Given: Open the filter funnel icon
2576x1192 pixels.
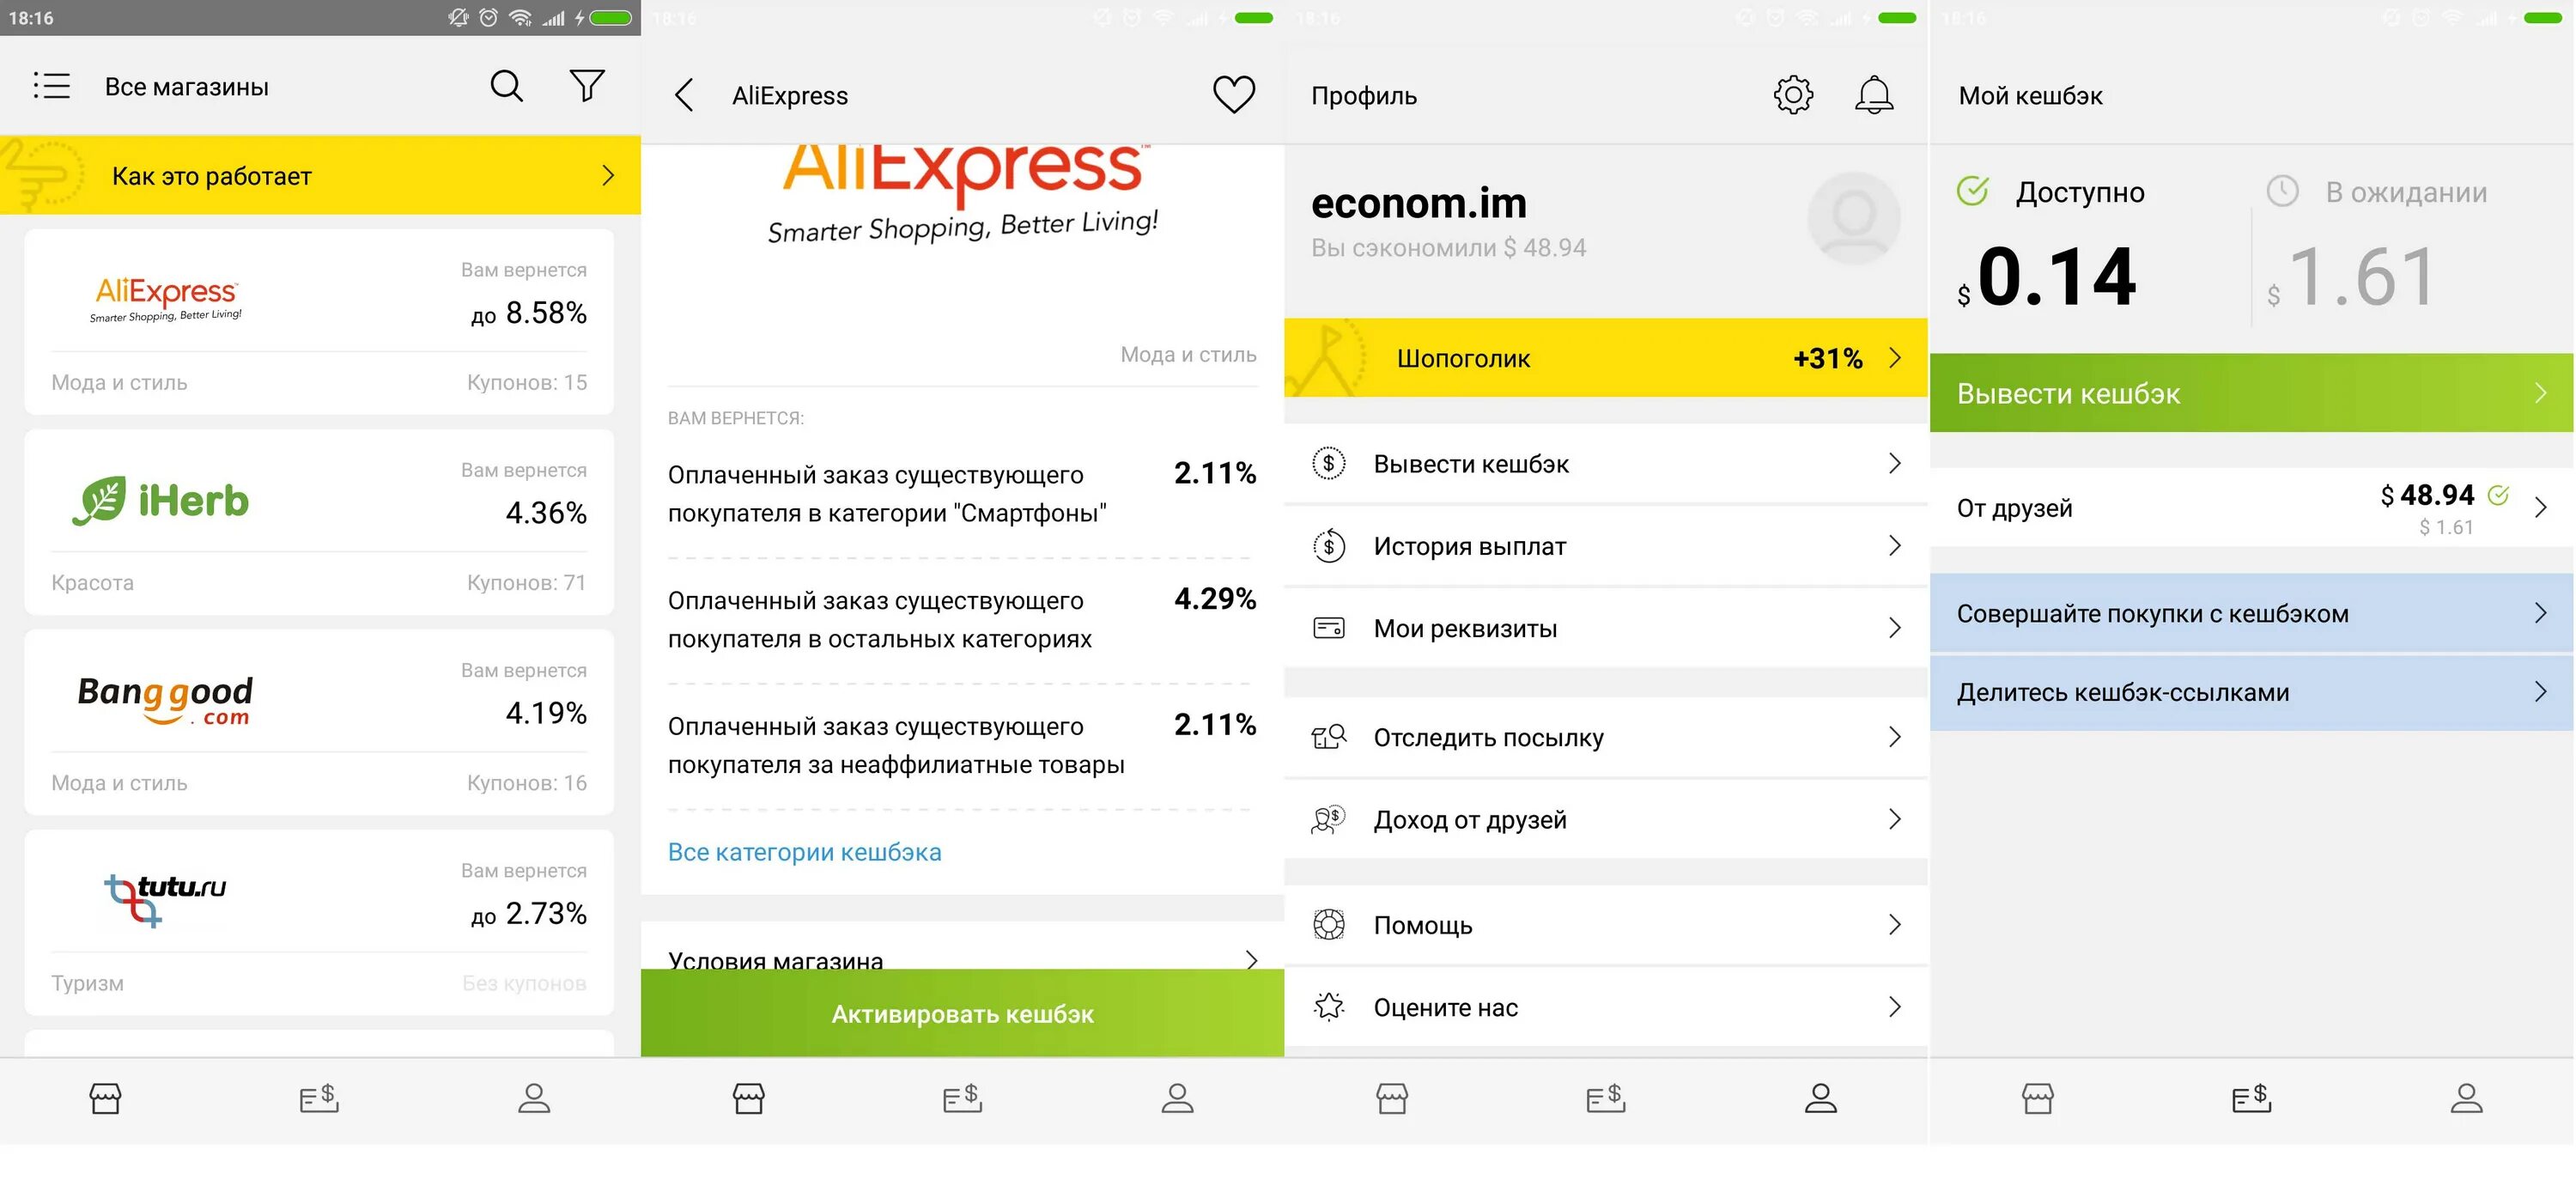Looking at the screenshot, I should (x=587, y=86).
